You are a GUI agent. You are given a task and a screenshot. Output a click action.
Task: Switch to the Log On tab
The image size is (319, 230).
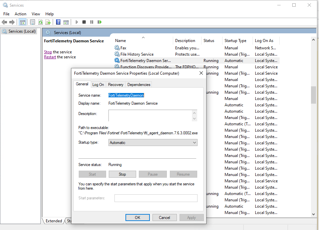[x=98, y=85]
